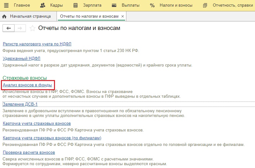Click the Отчетность documents icon
Image resolution: width=255 pixels, height=168 pixels.
(205, 5)
